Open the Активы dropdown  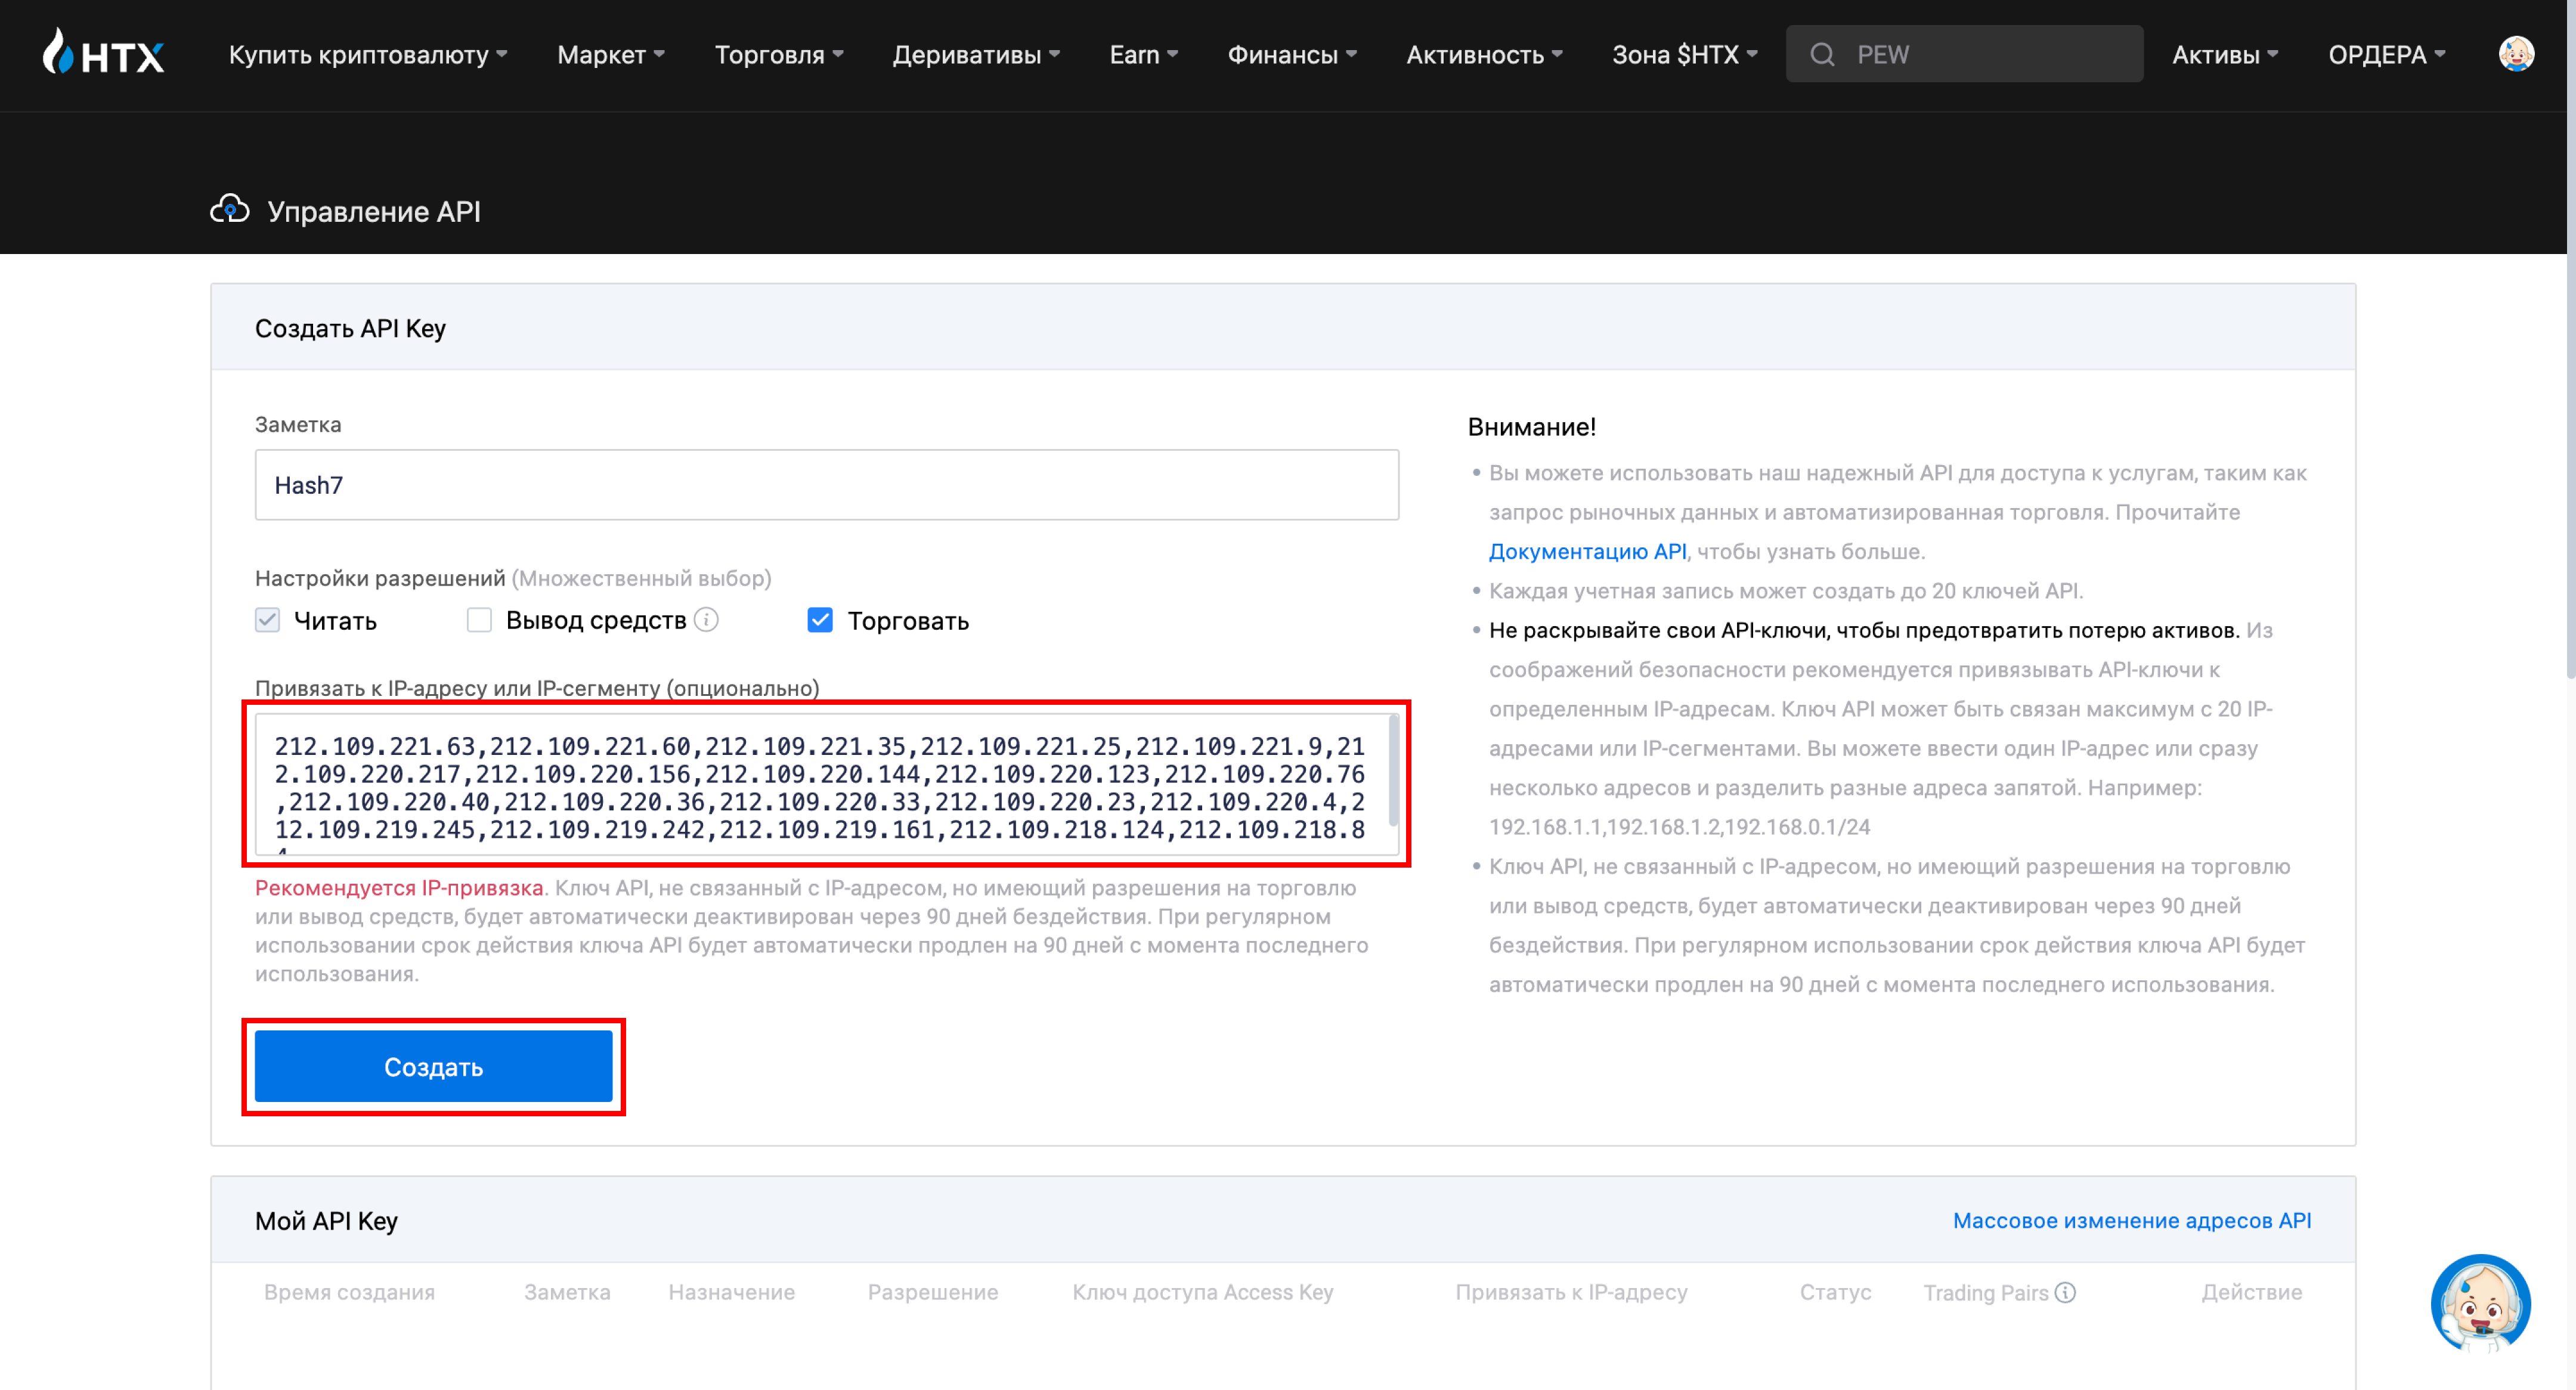[2225, 54]
